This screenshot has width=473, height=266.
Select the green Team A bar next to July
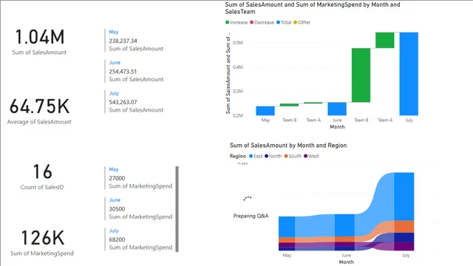pos(384,40)
